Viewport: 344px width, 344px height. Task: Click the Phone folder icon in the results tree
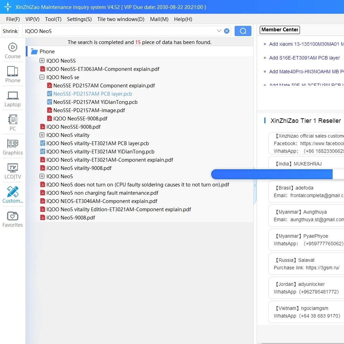(34, 52)
